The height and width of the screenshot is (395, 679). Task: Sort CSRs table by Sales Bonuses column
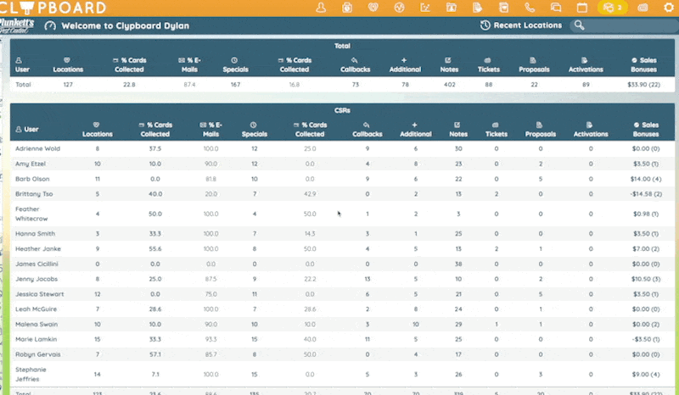click(646, 130)
